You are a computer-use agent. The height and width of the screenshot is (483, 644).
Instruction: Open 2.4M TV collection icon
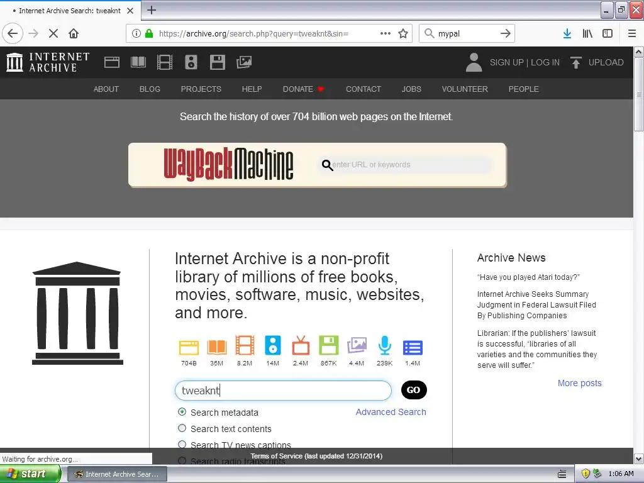click(301, 345)
